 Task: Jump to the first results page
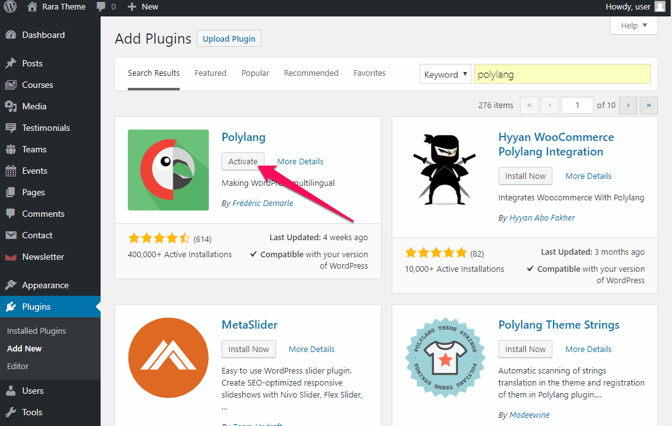[529, 106]
